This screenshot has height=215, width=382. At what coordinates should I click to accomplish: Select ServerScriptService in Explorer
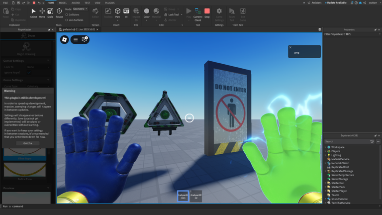pos(343,175)
